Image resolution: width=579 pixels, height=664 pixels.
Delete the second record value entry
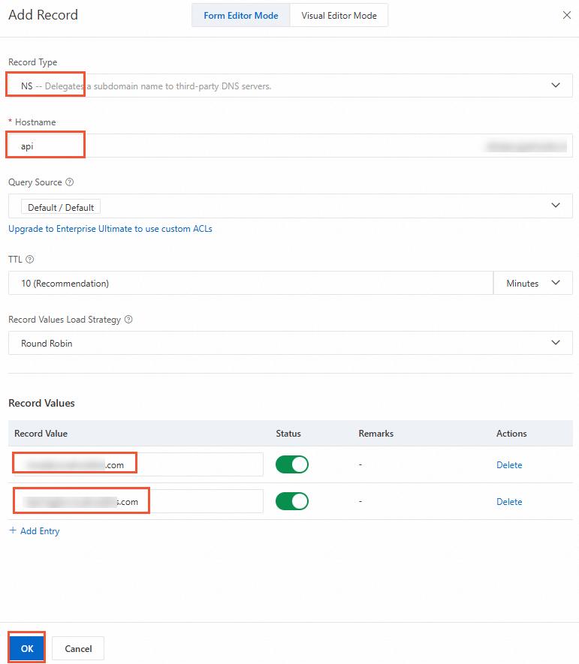509,502
